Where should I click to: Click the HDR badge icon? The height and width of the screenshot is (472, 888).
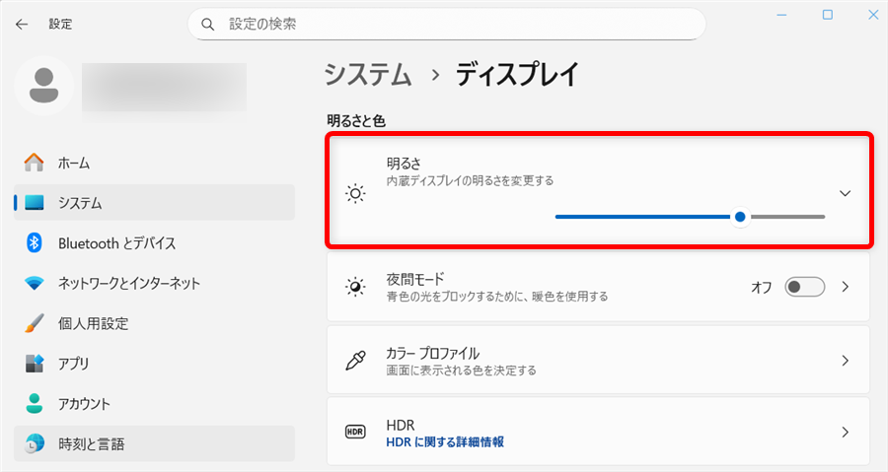[355, 432]
